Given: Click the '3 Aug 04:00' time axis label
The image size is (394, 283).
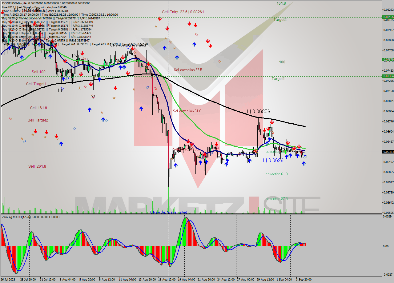Looking at the screenshot, I should [67, 280].
